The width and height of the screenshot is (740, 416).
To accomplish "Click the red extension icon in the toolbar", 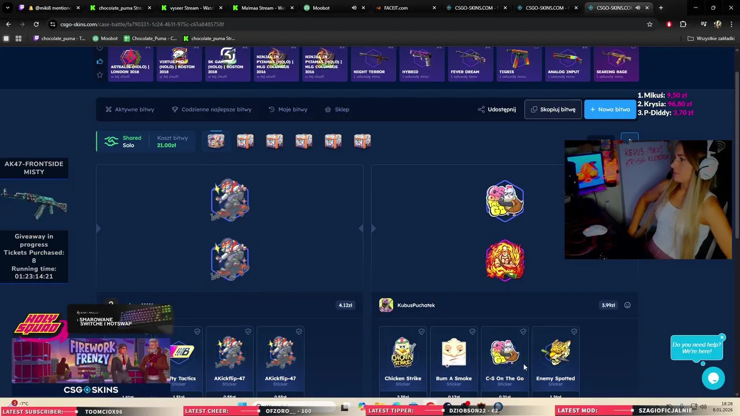I will (669, 24).
